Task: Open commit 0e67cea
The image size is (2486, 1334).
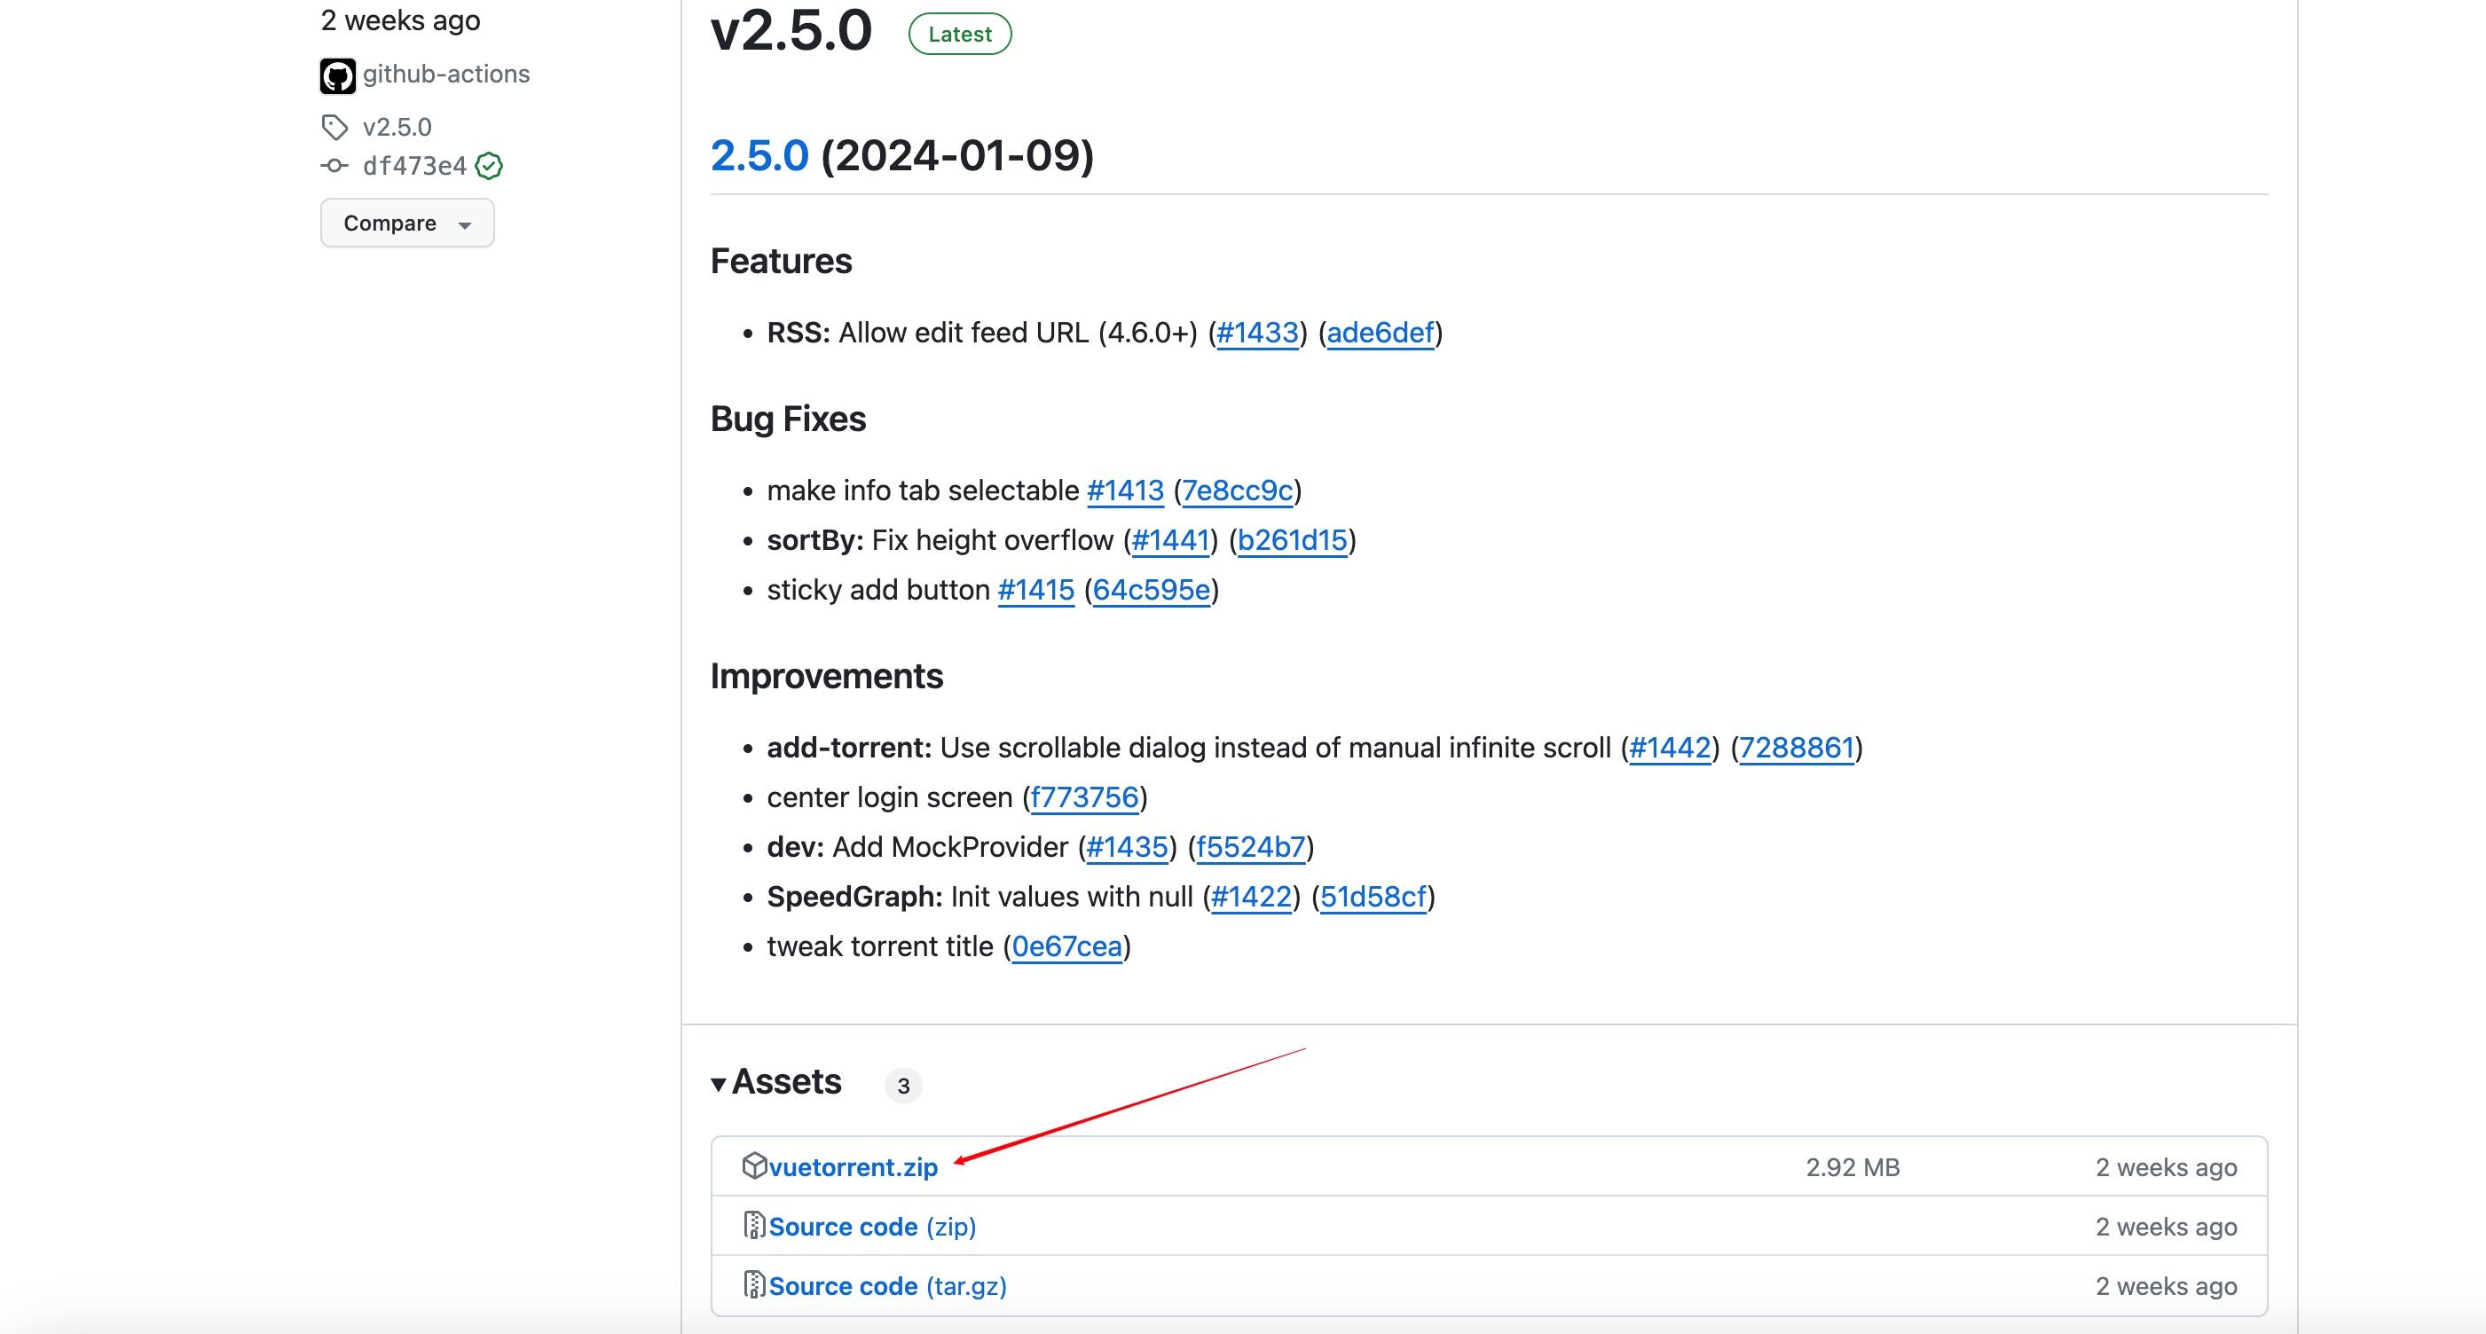Action: [1066, 947]
